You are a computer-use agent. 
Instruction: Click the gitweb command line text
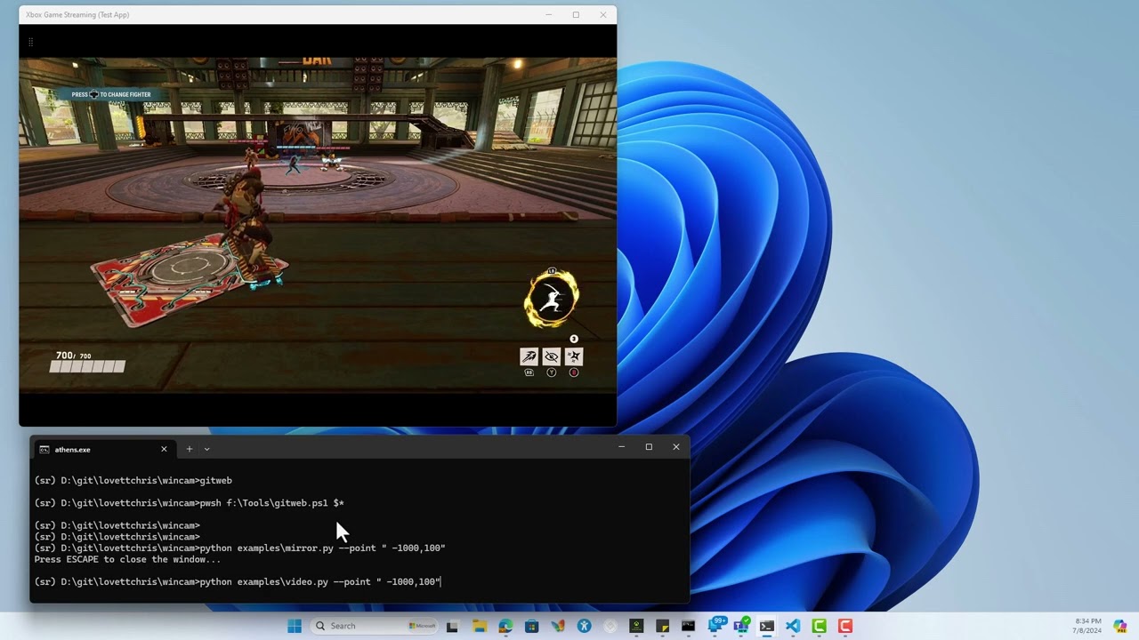(133, 481)
